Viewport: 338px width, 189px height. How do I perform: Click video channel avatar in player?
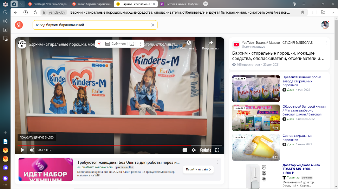[x=22, y=44]
